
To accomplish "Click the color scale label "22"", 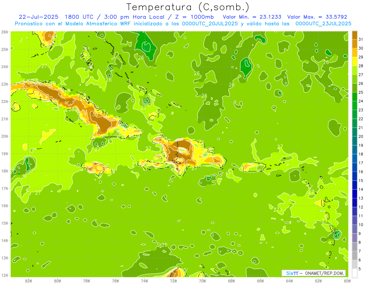I will (x=361, y=119).
